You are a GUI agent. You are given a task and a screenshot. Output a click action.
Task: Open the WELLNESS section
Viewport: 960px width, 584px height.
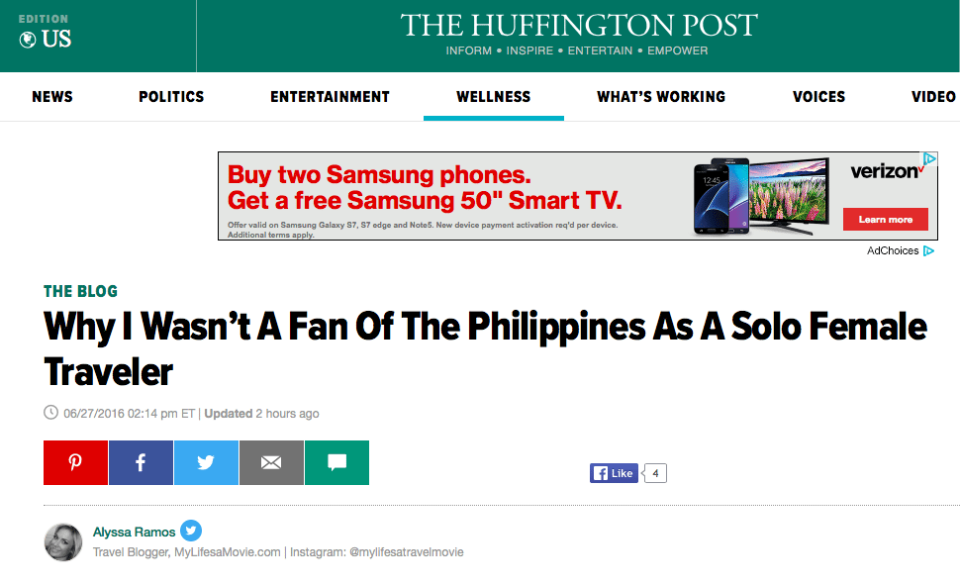click(x=493, y=96)
